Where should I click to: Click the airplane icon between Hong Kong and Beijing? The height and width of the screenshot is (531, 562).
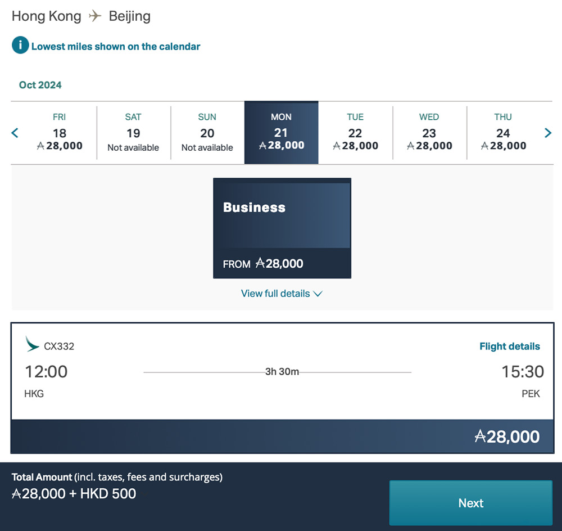coord(95,16)
